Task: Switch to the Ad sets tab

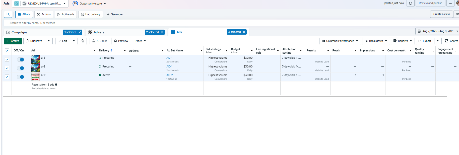Action: pos(99,32)
